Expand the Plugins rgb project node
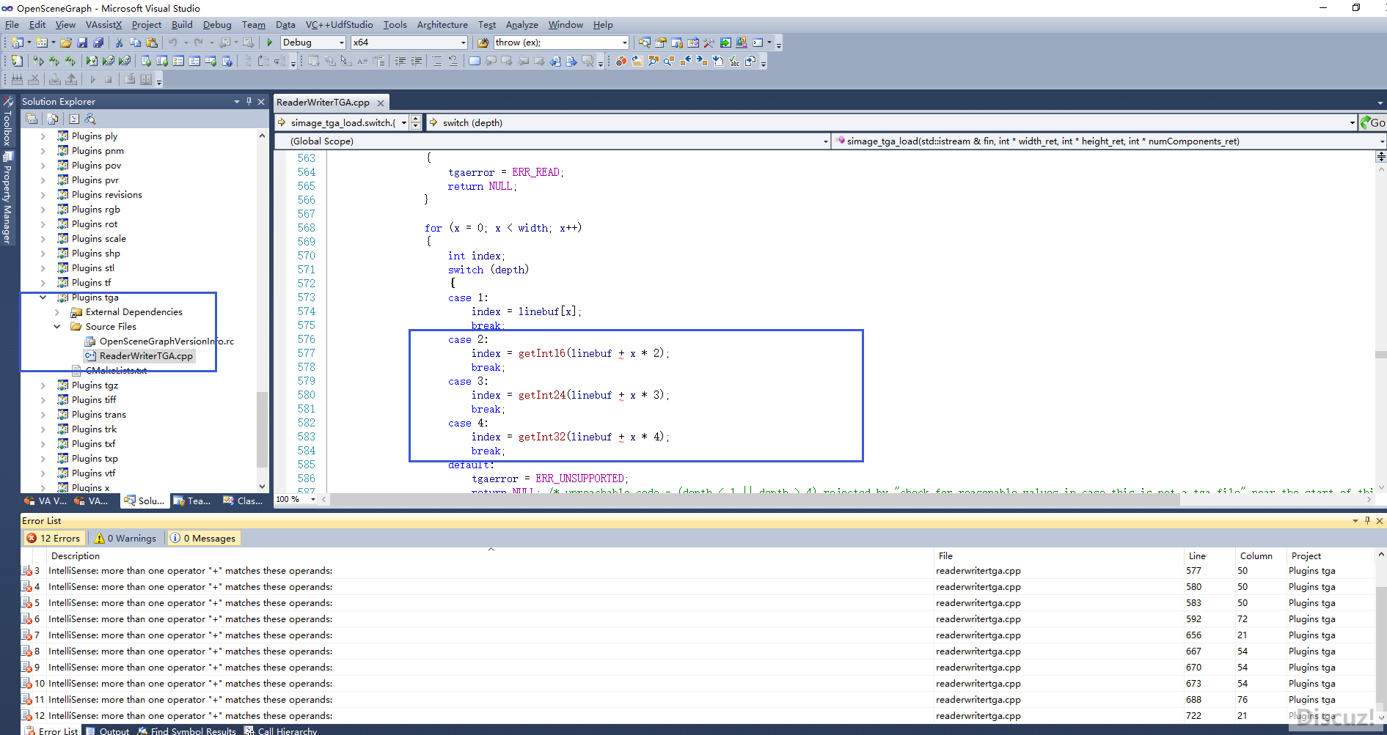Image resolution: width=1387 pixels, height=735 pixels. pyautogui.click(x=43, y=210)
